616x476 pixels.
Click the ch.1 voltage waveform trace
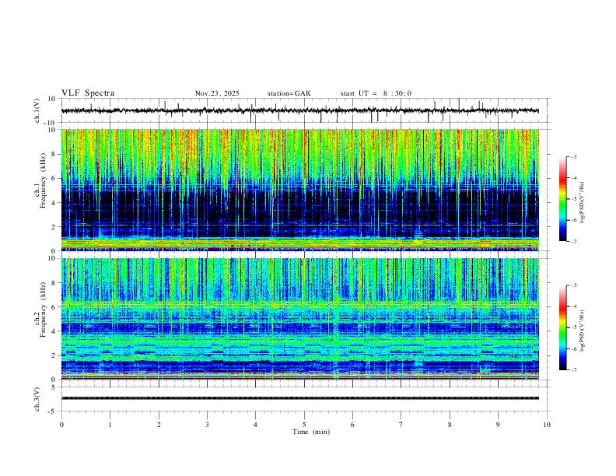coord(300,110)
